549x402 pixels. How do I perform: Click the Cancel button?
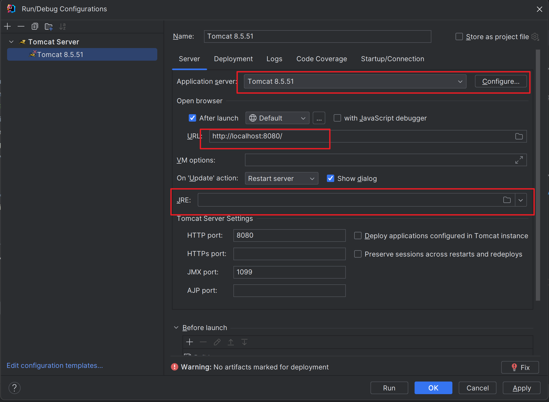[x=477, y=388]
